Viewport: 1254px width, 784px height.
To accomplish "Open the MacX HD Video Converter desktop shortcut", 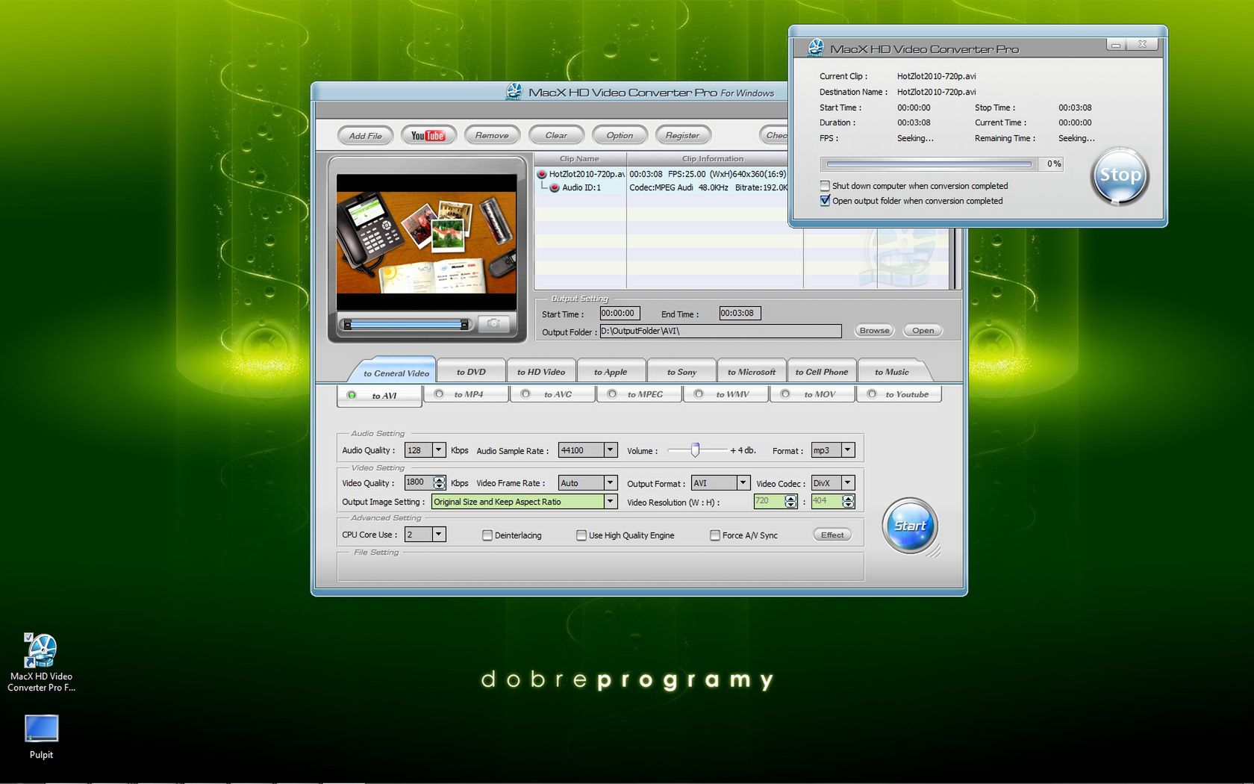I will (x=41, y=662).
